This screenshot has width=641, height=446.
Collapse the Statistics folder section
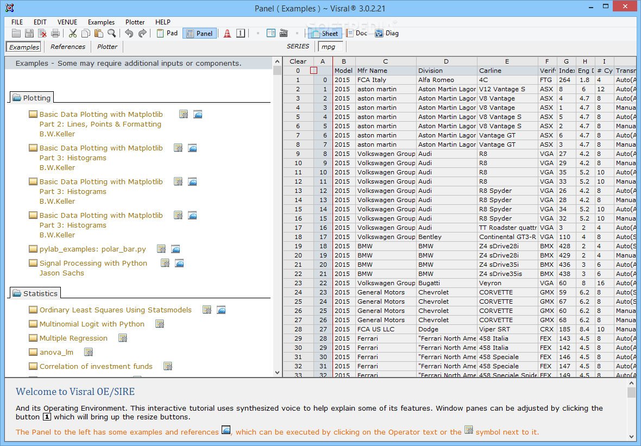point(35,293)
